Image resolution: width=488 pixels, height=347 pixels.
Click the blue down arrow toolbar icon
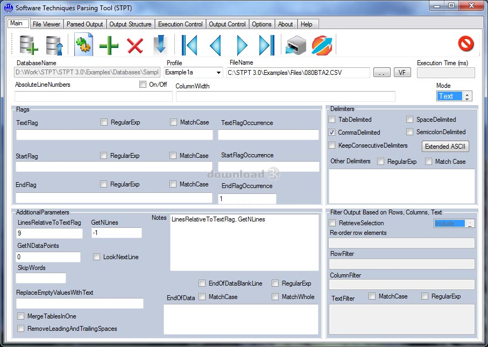(x=161, y=45)
